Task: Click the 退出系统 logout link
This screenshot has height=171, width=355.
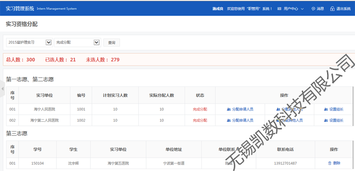Action: 343,9
